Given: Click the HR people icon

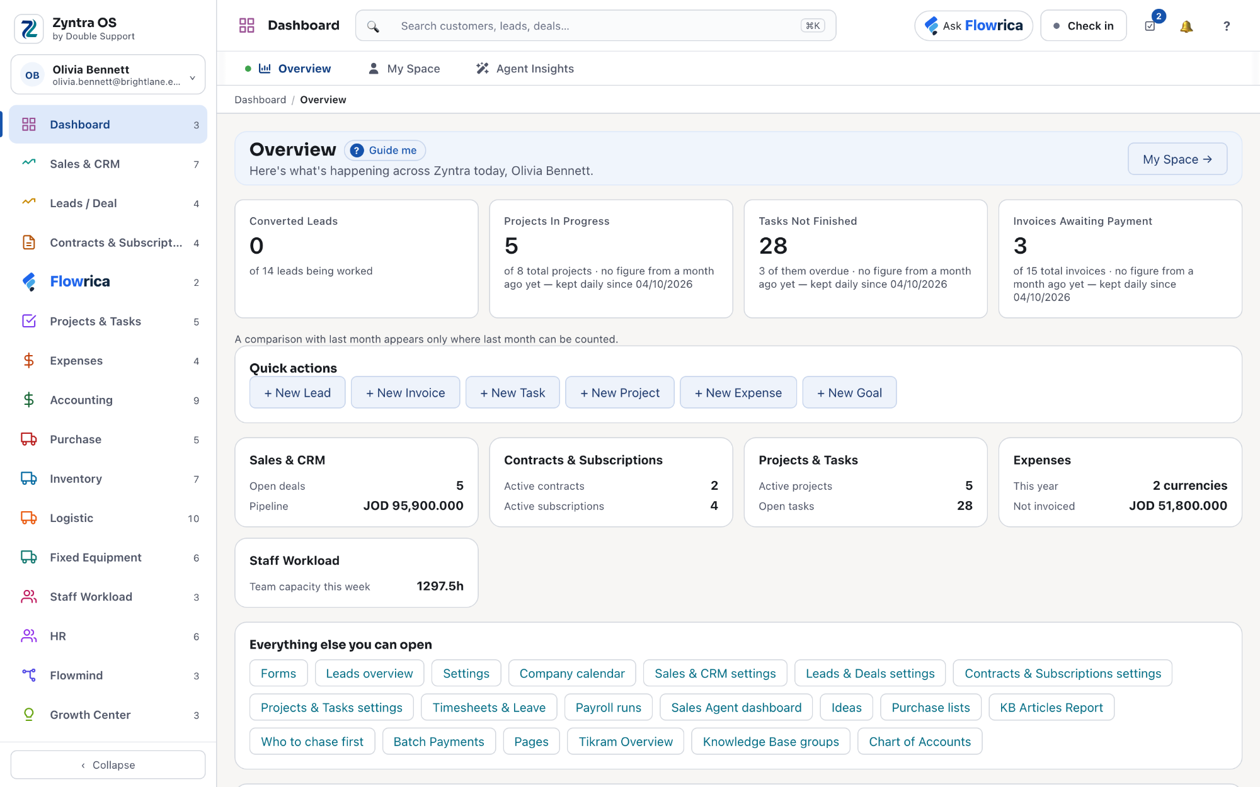Looking at the screenshot, I should point(29,636).
